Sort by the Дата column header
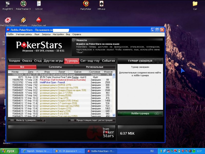Screen dimensions: 205x154 tap(31, 72)
